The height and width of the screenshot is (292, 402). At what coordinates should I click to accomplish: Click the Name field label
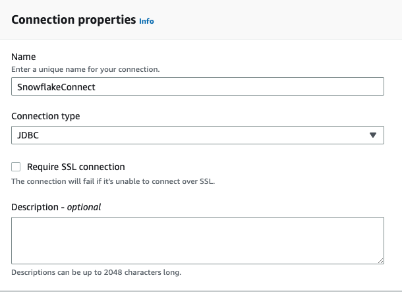point(24,58)
